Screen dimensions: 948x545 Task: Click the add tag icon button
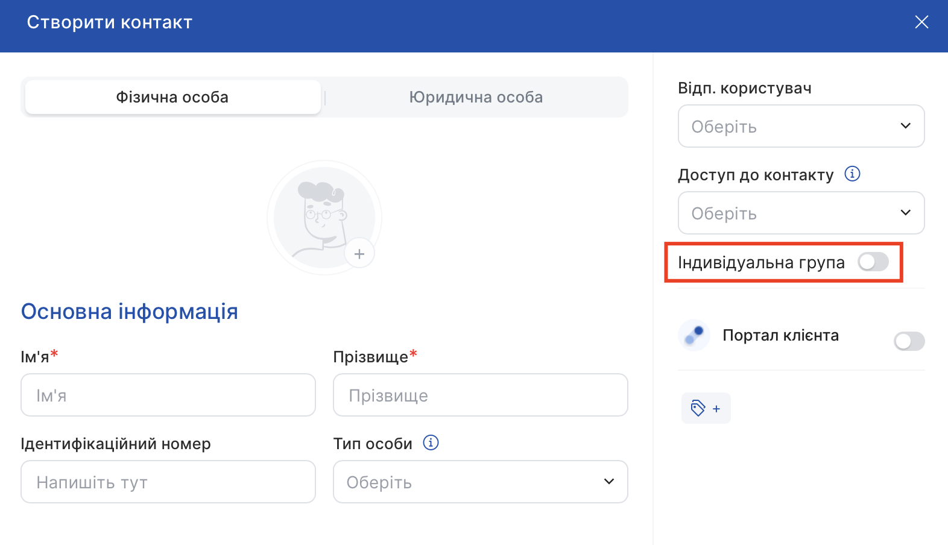click(x=706, y=408)
